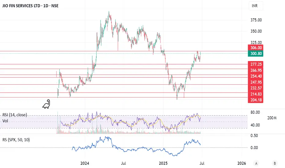Open the INR currency selector

[256, 6]
